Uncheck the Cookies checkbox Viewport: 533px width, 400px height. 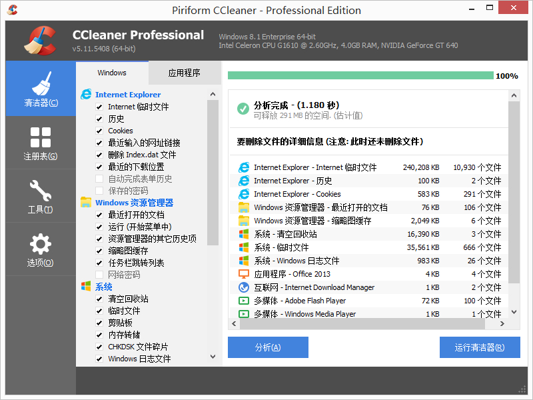click(x=99, y=131)
